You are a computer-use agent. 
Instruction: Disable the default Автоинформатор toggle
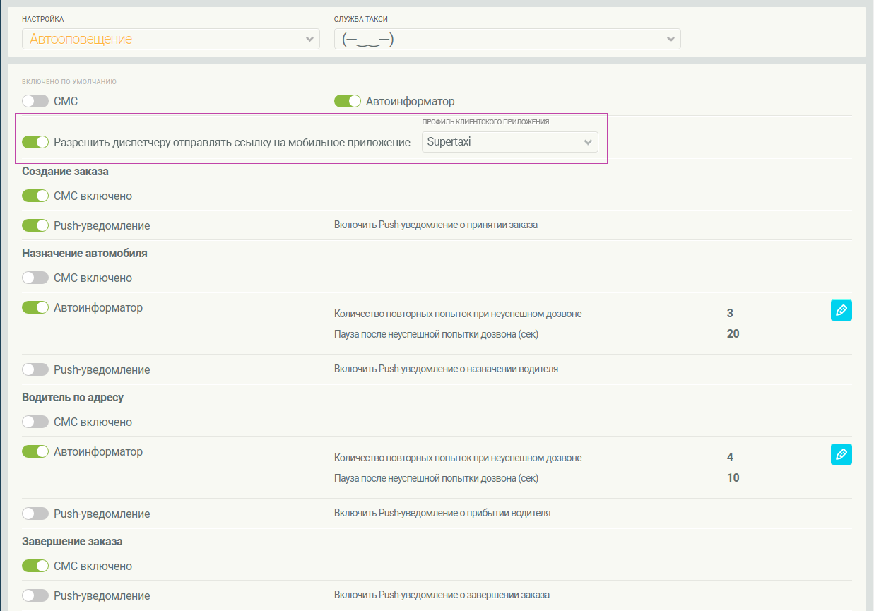pos(348,102)
